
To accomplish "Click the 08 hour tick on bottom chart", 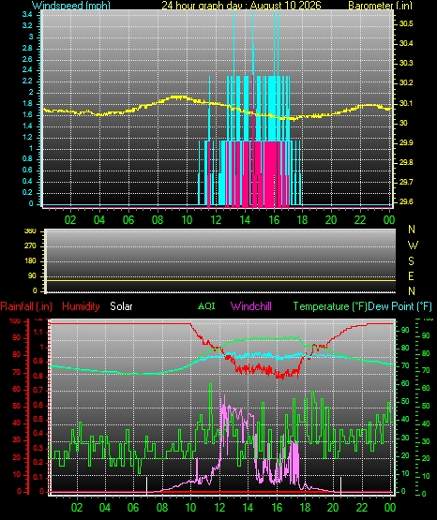I will pyautogui.click(x=162, y=508).
